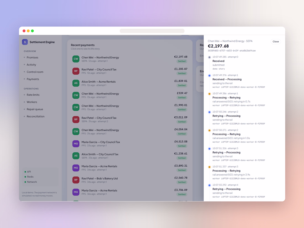Click the browser address bar field
304x228 pixels.
pyautogui.click(x=152, y=31)
